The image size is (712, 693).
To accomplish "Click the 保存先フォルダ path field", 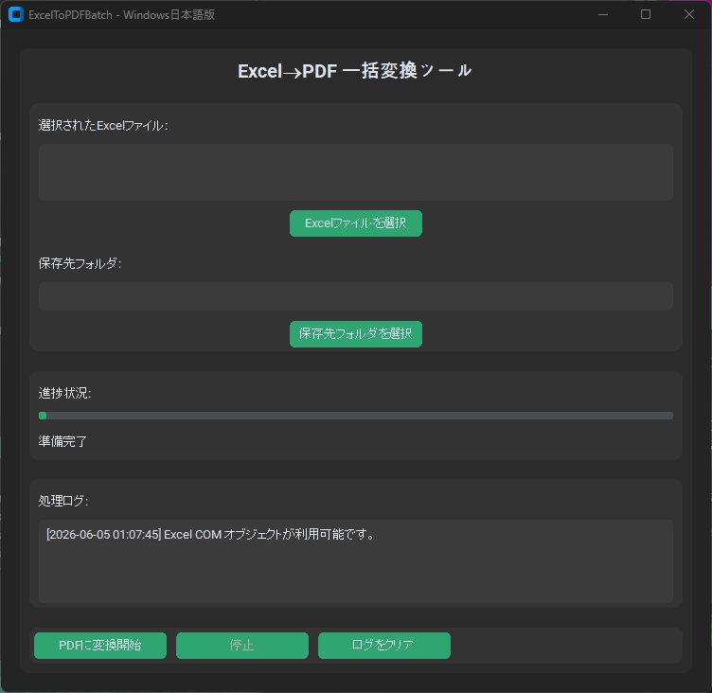I will (x=356, y=296).
